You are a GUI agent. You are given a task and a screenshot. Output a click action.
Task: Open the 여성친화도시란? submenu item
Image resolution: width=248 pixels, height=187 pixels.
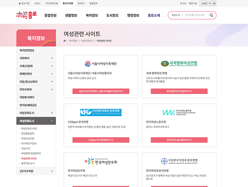click(29, 129)
